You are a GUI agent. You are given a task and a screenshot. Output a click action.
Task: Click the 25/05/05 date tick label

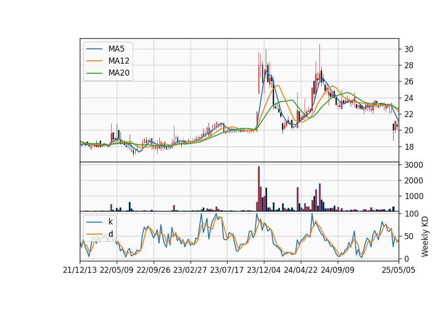[398, 270]
